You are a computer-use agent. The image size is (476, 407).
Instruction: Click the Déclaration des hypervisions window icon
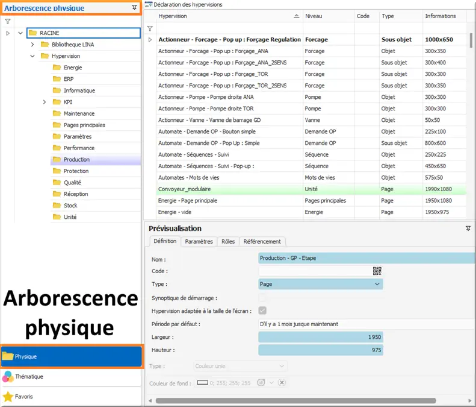point(149,4)
